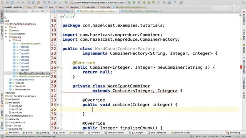Run the configuration with green play icon
246x138 pixels.
coord(130,3)
